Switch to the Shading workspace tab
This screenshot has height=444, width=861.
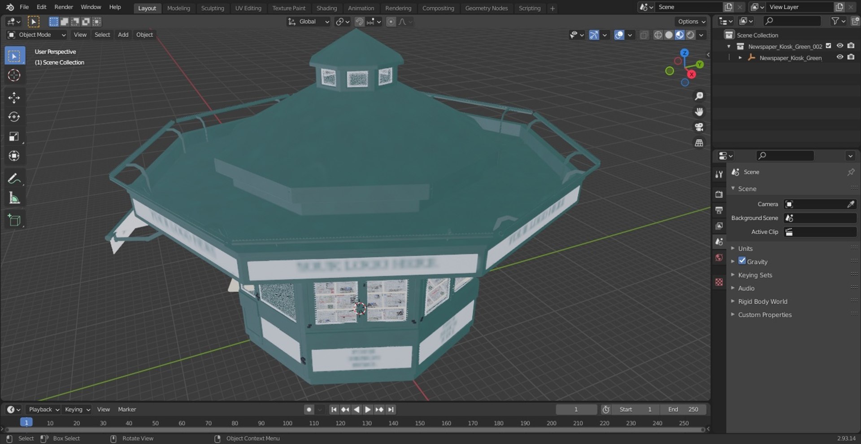327,8
